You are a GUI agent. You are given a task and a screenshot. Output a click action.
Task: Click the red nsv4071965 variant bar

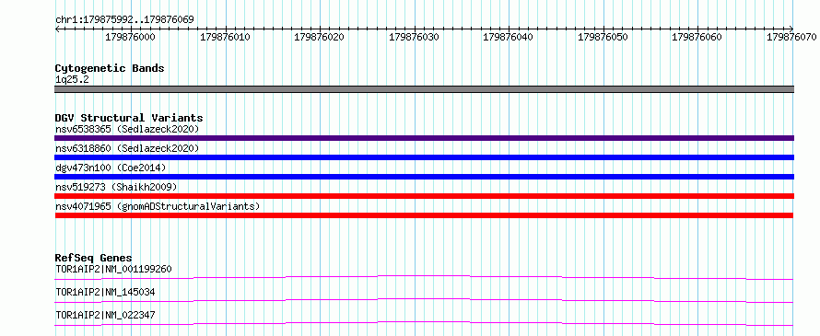point(424,215)
